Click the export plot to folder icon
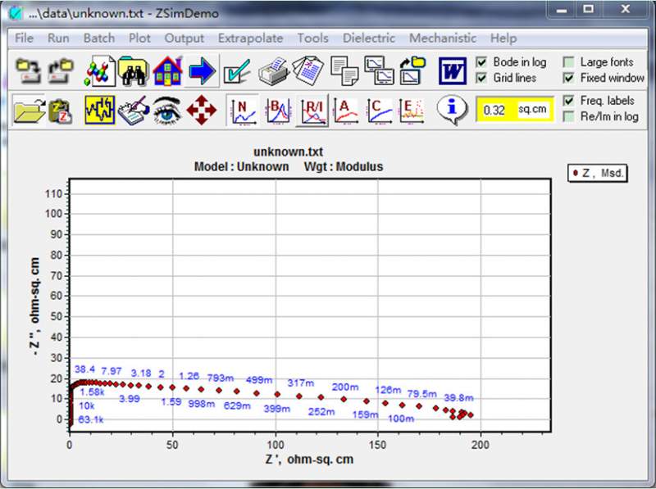 click(412, 70)
